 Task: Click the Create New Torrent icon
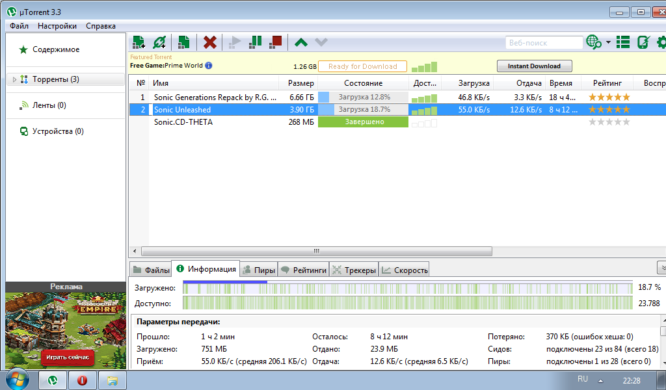pyautogui.click(x=183, y=42)
